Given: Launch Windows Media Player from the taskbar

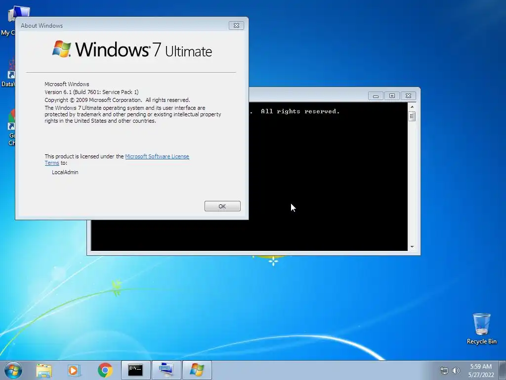Looking at the screenshot, I should [74, 370].
